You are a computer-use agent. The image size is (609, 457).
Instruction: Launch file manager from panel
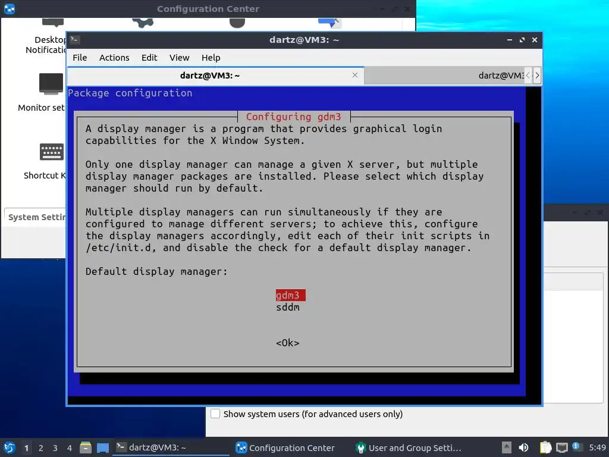(x=86, y=447)
